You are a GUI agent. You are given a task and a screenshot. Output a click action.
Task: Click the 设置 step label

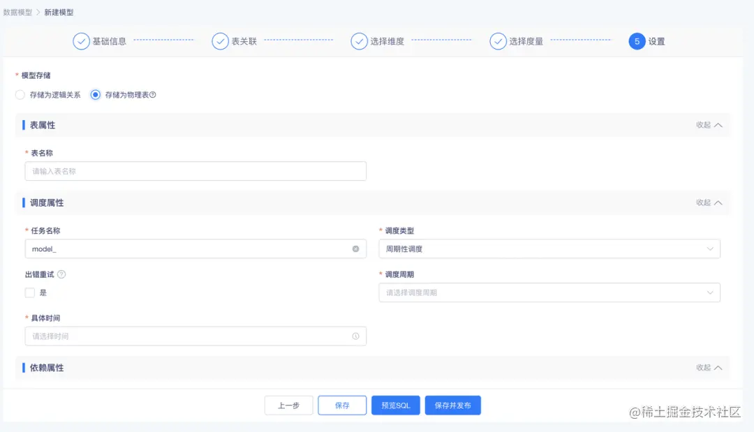tap(656, 41)
